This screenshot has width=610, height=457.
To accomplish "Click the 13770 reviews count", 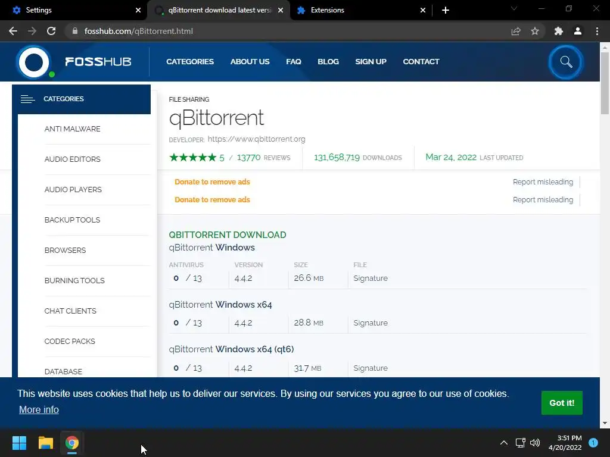I will (x=248, y=157).
